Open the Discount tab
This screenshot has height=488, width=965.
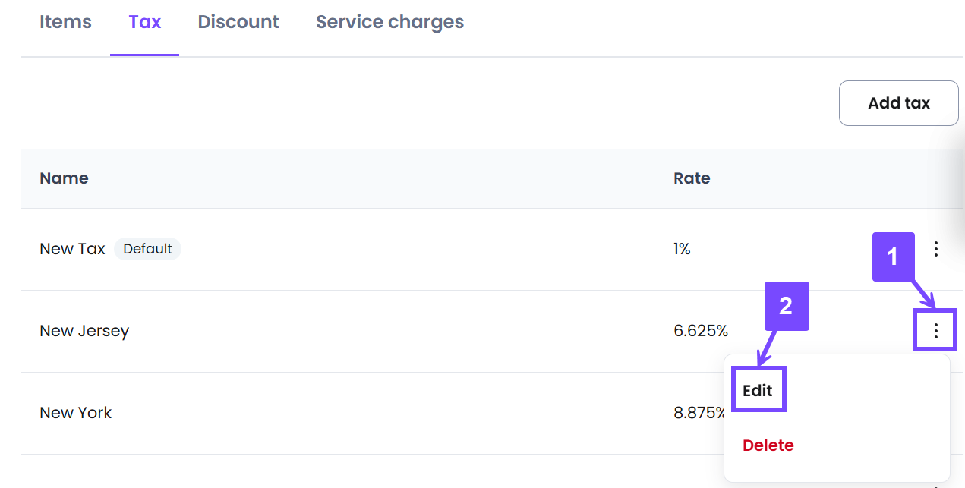click(x=238, y=22)
